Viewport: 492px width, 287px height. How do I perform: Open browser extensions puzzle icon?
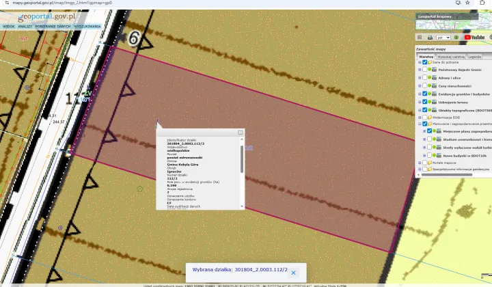click(482, 3)
